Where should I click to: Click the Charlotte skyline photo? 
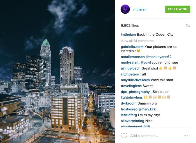[57, 71]
